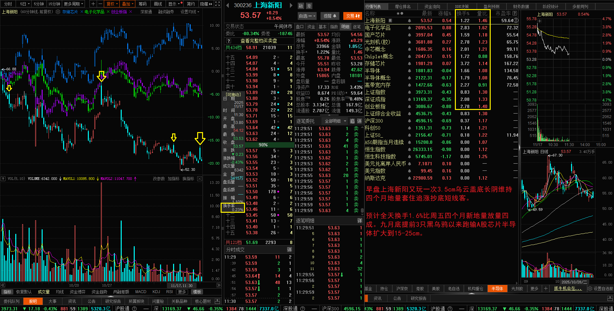Click the 详 detail icon in 逐笔委托 header
The height and width of the screenshot is (311, 614).
pyautogui.click(x=359, y=121)
